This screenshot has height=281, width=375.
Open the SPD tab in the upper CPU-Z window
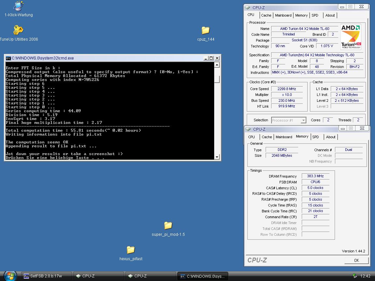(x=315, y=15)
